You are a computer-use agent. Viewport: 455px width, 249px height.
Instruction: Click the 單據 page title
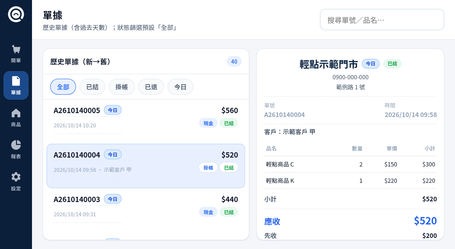(53, 15)
